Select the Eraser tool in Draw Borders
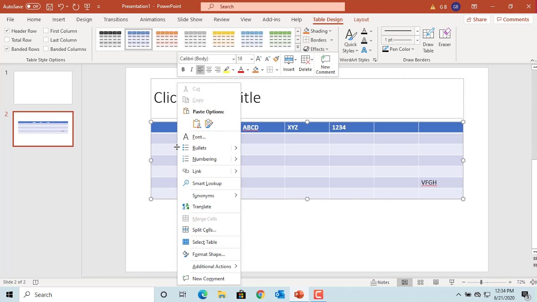Image resolution: width=537 pixels, height=302 pixels. 445,38
